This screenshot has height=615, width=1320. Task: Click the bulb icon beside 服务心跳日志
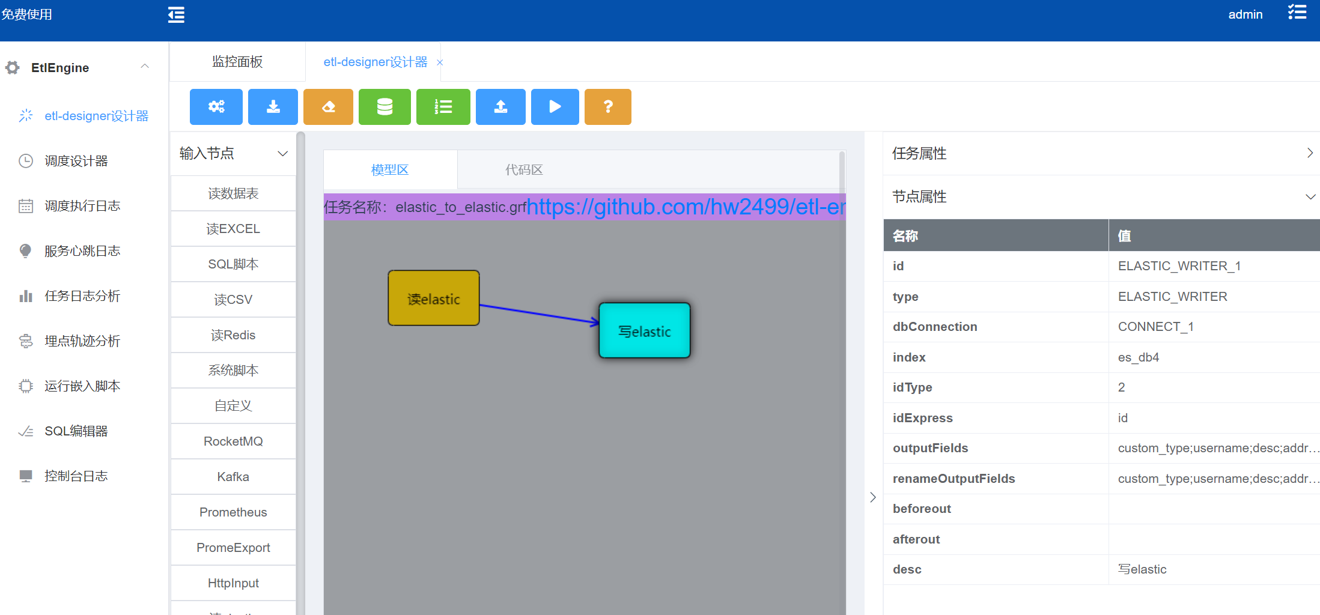(26, 251)
